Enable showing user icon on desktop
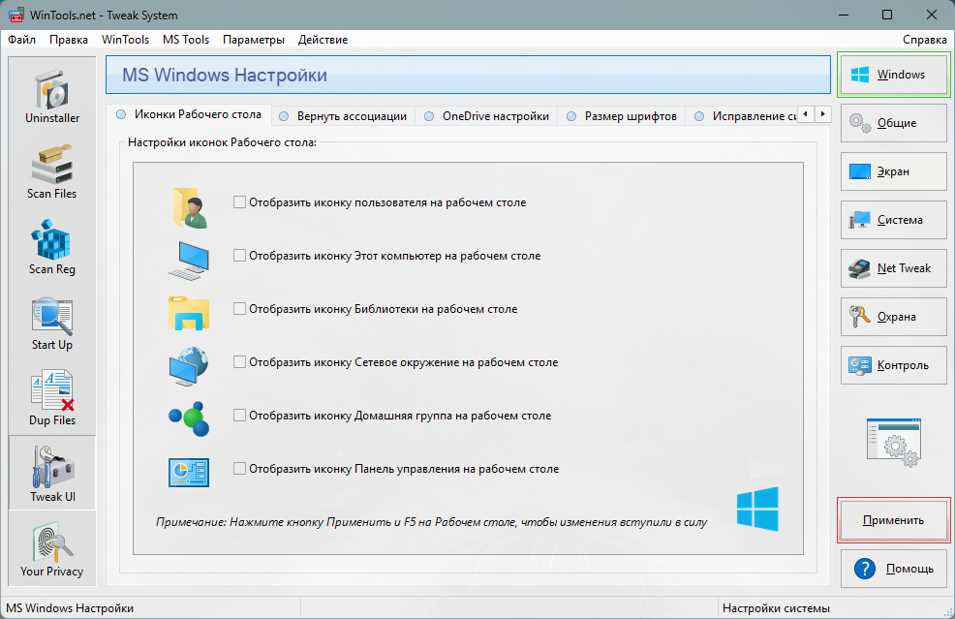 (239, 201)
